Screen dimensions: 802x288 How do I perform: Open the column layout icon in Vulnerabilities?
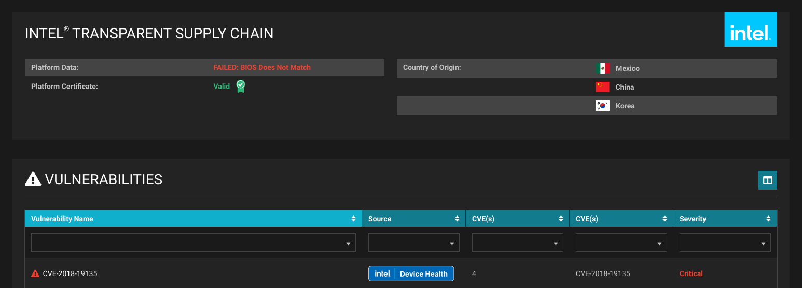click(767, 180)
